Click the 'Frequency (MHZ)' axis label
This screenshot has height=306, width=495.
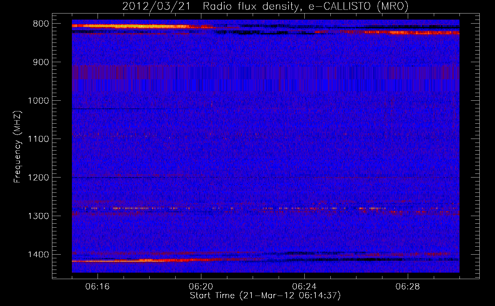pos(17,147)
